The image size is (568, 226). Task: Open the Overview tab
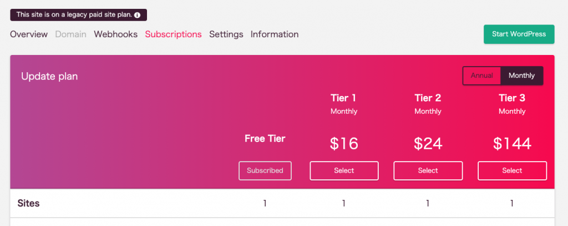point(29,34)
